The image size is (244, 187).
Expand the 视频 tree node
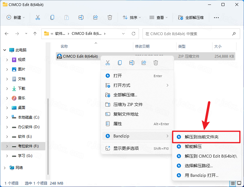coord(7,60)
